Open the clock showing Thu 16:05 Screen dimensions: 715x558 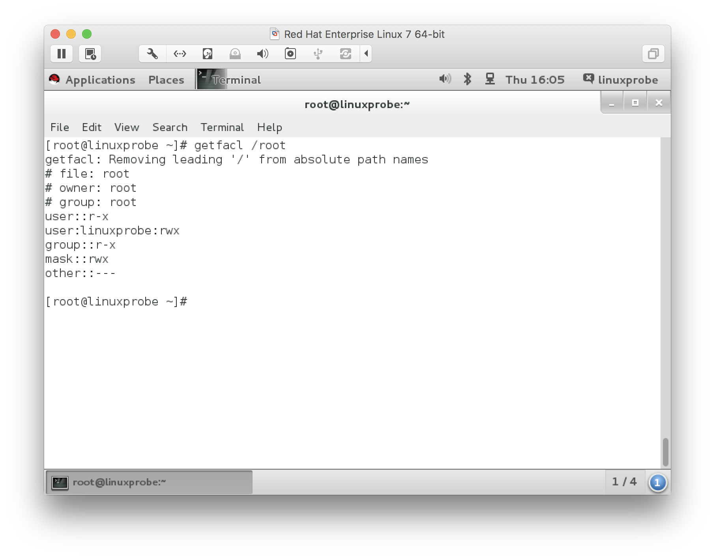tap(535, 80)
